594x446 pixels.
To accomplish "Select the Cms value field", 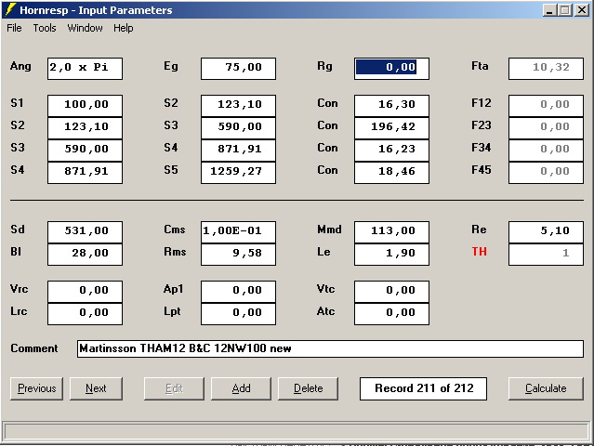I will click(x=238, y=230).
